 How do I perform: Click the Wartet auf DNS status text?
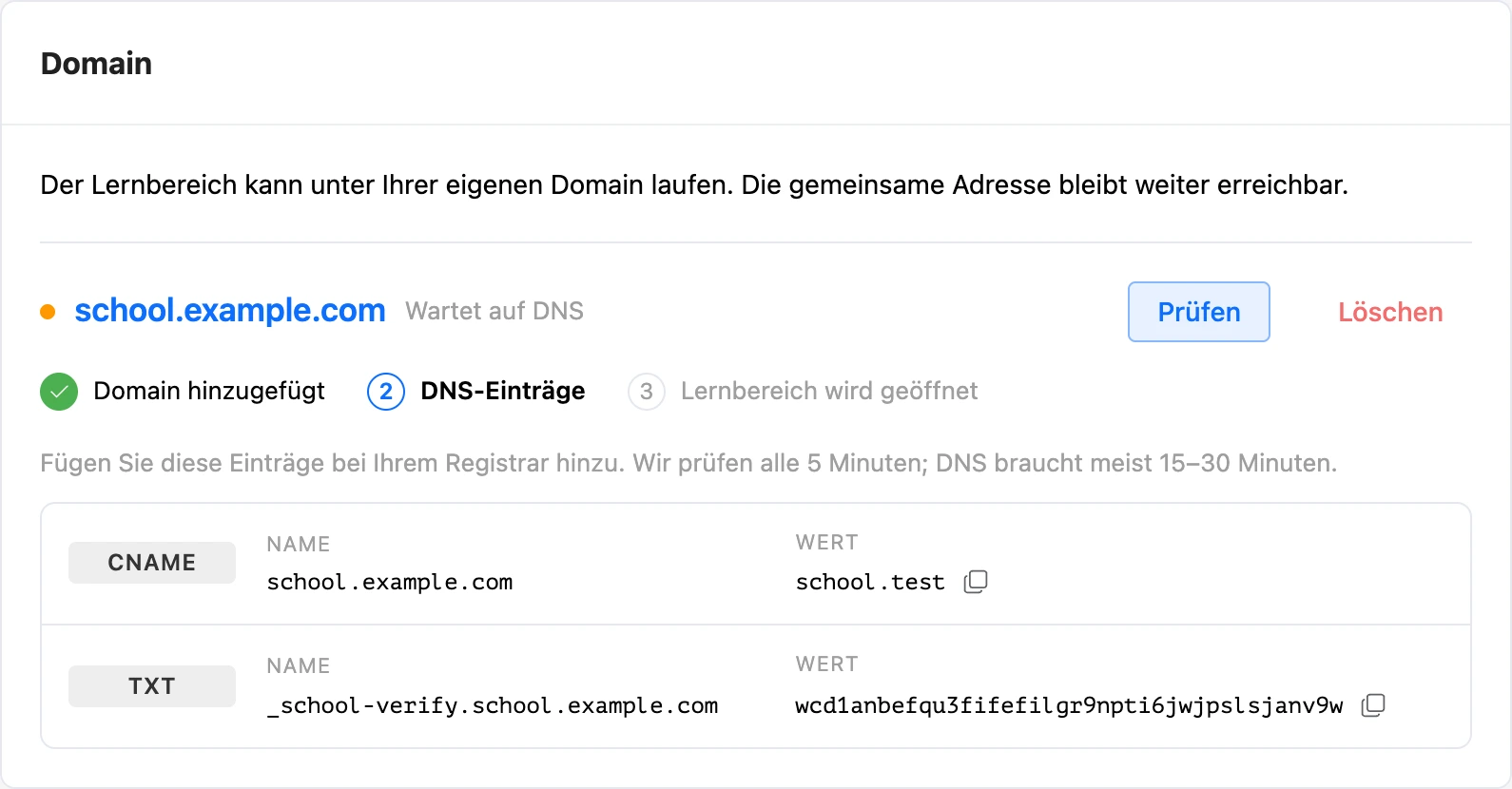pyautogui.click(x=494, y=312)
